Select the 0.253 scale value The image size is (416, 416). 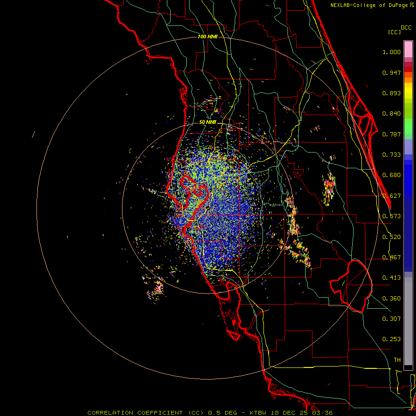point(392,339)
